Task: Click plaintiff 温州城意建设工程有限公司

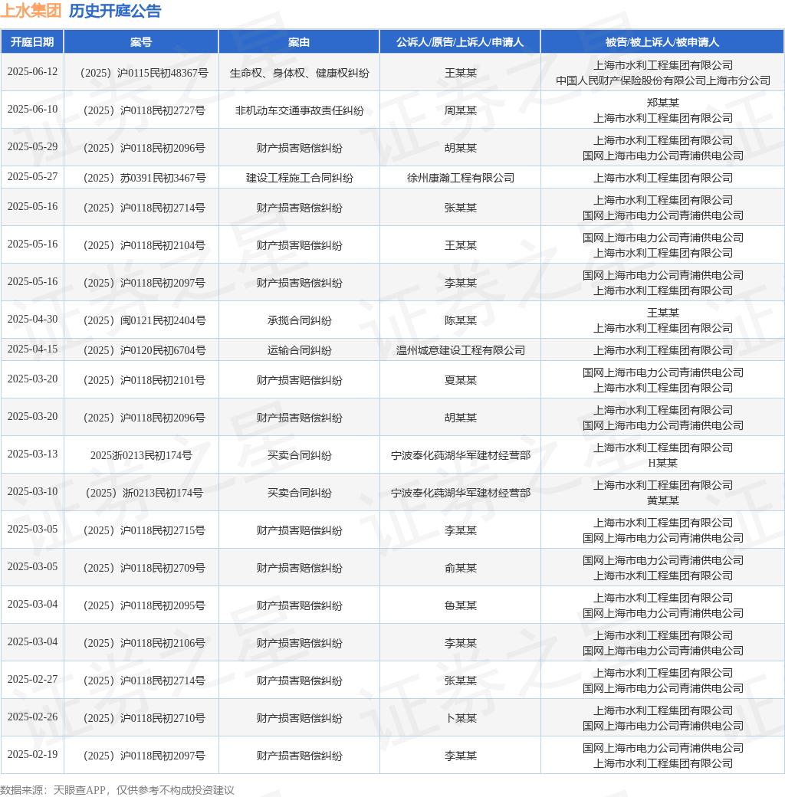Action: coord(461,351)
